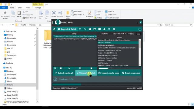
Task: Click Invert selection in Explorer ribbon
Action: (112, 18)
